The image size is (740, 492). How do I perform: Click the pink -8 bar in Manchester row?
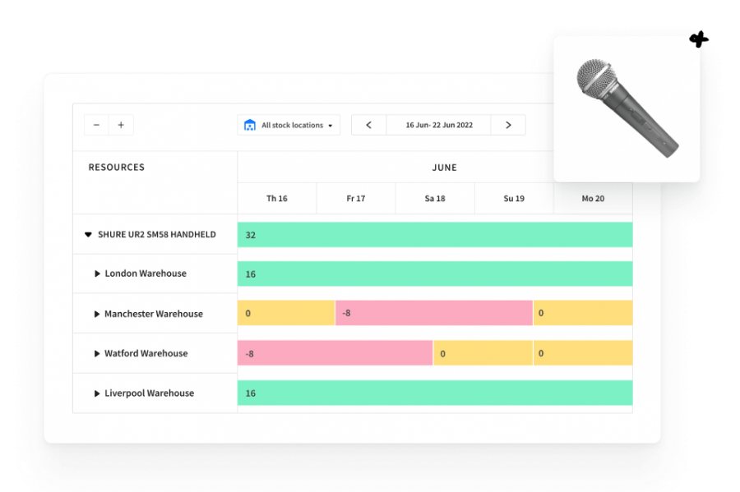pyautogui.click(x=433, y=313)
